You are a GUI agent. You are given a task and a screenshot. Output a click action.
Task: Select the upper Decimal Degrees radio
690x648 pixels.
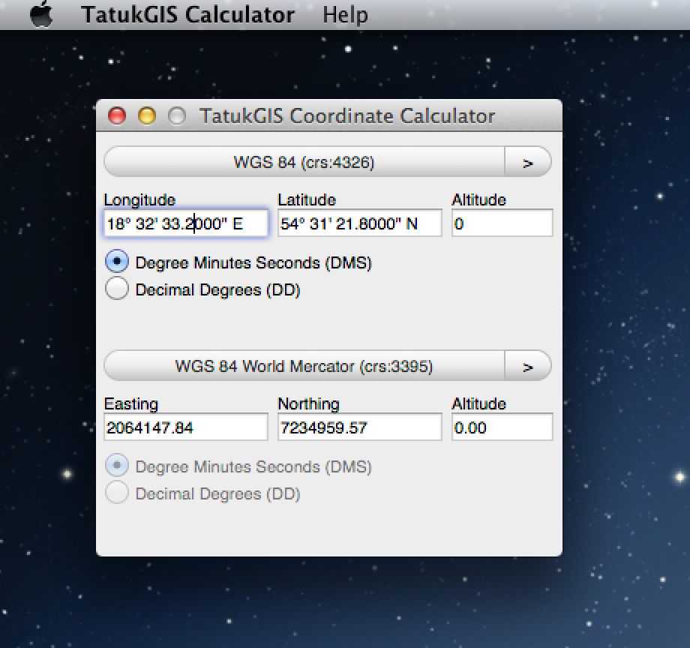pyautogui.click(x=117, y=289)
